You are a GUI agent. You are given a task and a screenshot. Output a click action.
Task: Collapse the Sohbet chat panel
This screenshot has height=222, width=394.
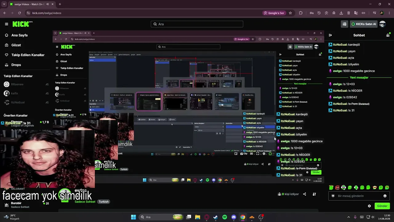click(330, 35)
